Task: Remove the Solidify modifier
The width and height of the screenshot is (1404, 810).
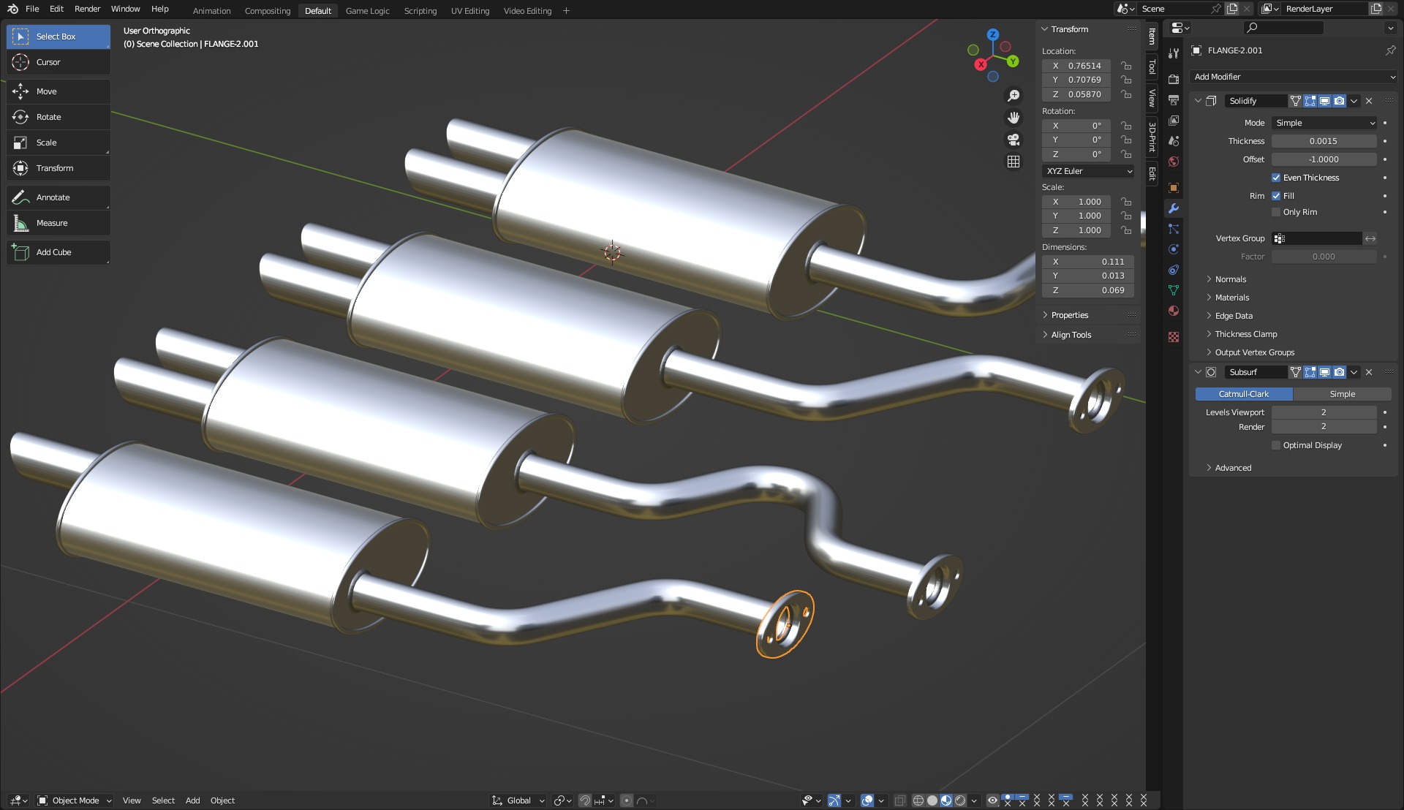Action: point(1369,101)
